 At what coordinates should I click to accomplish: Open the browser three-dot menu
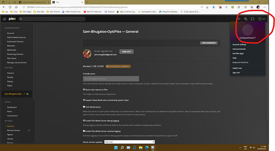[265, 7]
